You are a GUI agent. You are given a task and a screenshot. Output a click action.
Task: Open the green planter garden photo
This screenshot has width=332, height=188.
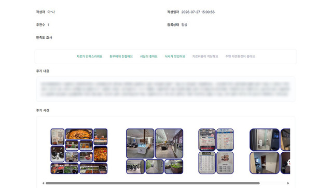click(x=174, y=167)
